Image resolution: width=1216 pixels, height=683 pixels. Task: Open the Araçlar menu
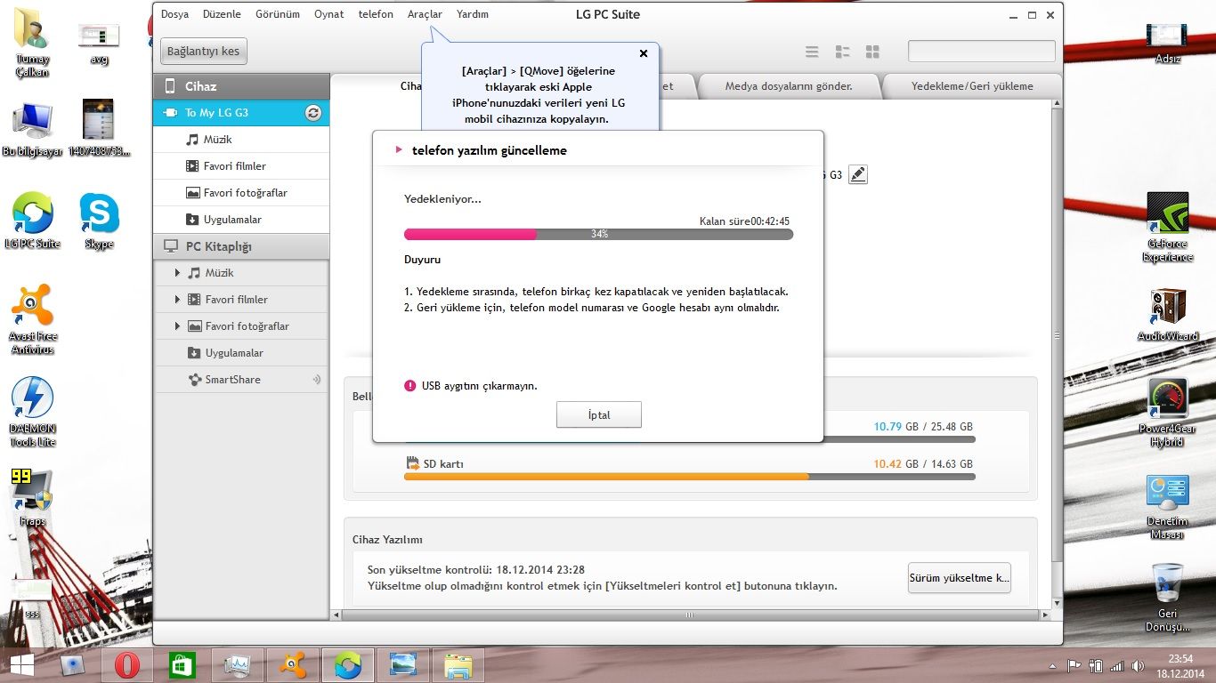[425, 14]
